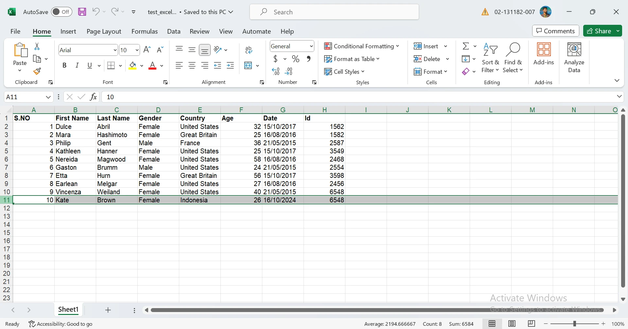Apply the yellow Fill Color swatch
Viewport: 628px width, 329px height.
(x=132, y=66)
